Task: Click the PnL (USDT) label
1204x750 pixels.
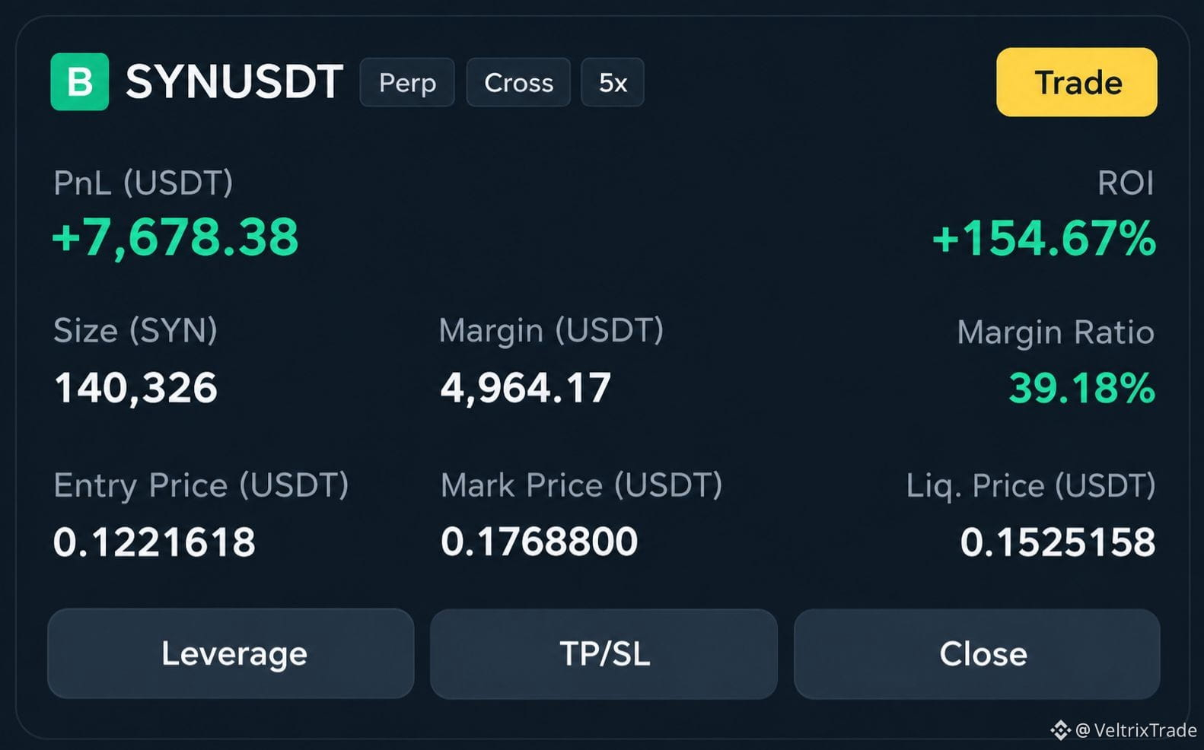Action: point(143,183)
